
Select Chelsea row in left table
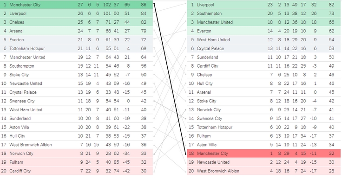(x=76, y=22)
